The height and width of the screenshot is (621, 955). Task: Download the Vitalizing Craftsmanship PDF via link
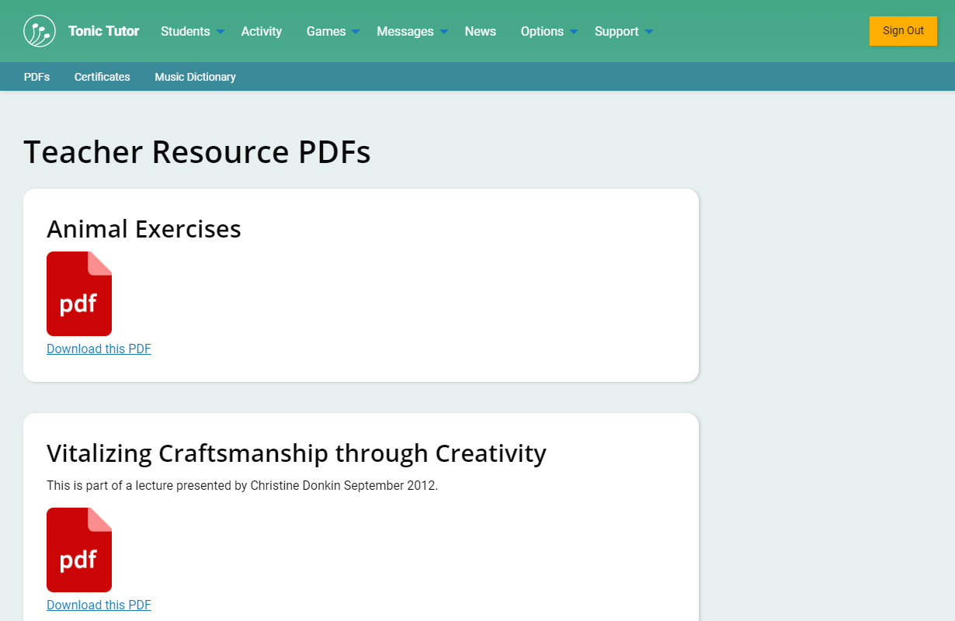pos(99,605)
